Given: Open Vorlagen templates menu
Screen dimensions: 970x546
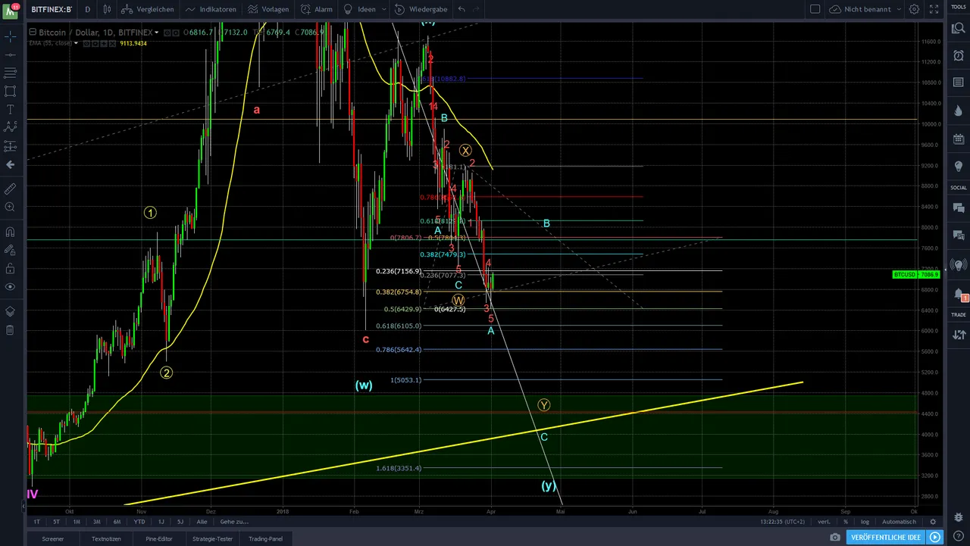Looking at the screenshot, I should 268,9.
